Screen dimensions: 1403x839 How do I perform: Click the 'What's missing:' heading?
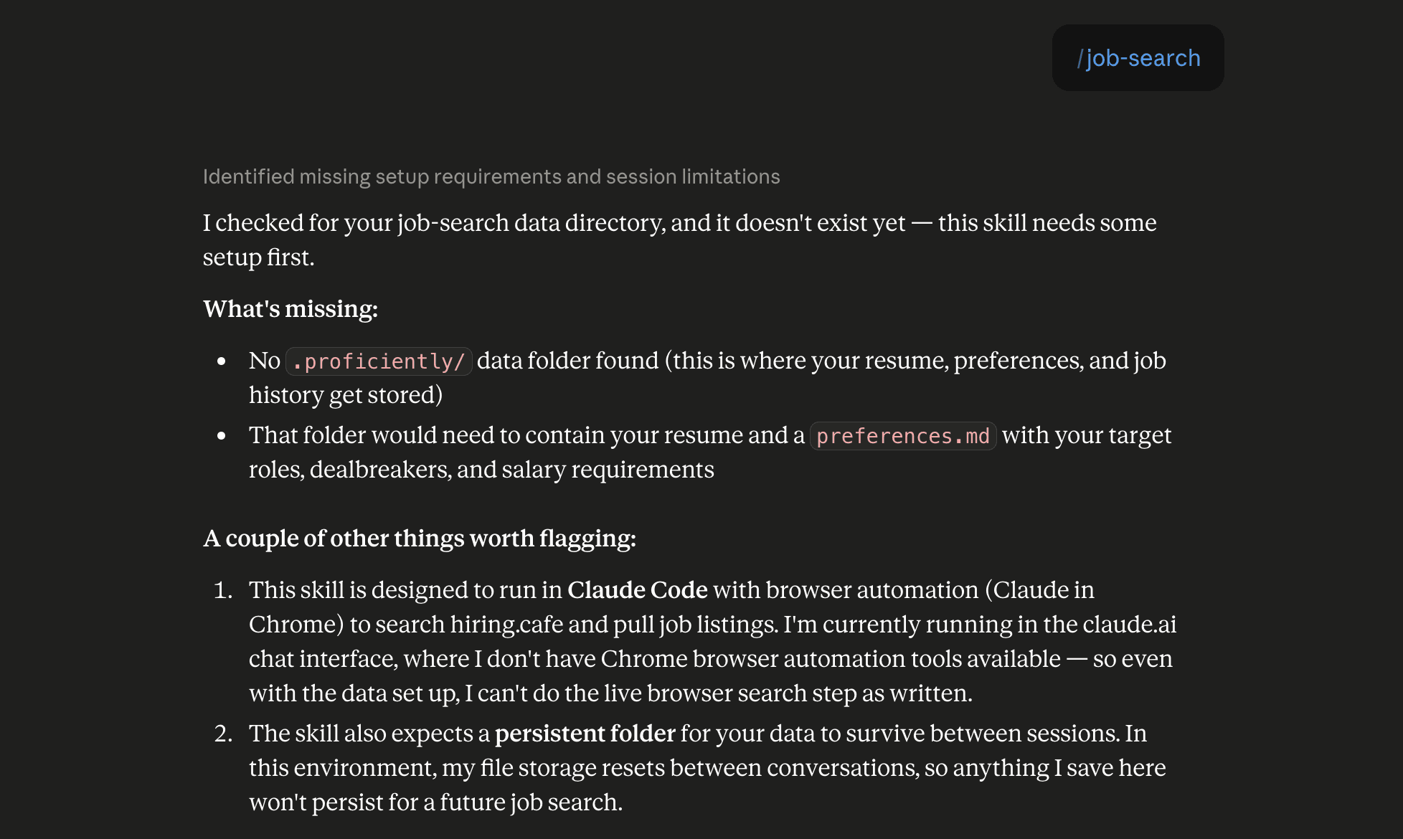pos(290,309)
